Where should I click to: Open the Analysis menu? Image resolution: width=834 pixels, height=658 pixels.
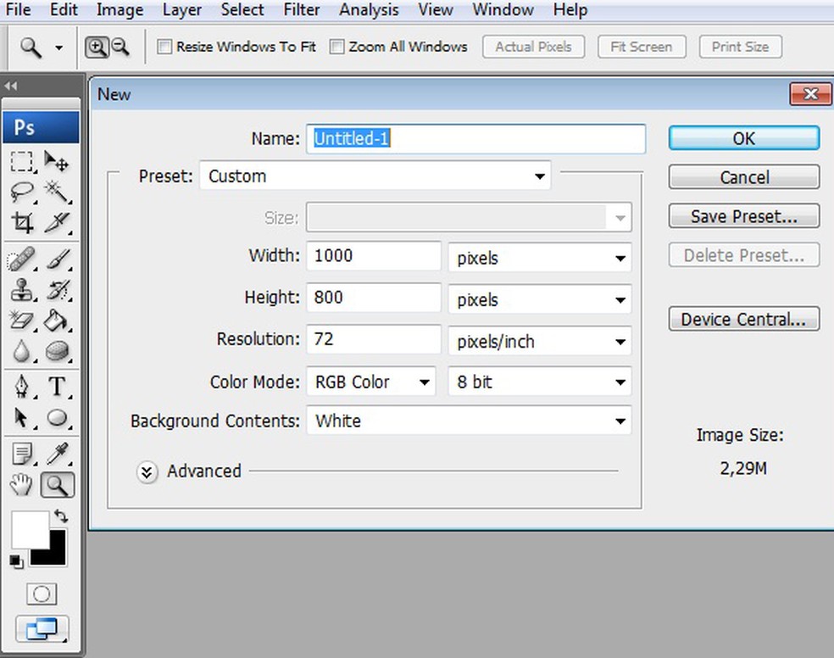tap(370, 9)
